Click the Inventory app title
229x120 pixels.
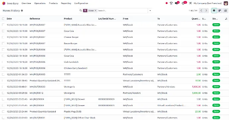click(x=13, y=3)
